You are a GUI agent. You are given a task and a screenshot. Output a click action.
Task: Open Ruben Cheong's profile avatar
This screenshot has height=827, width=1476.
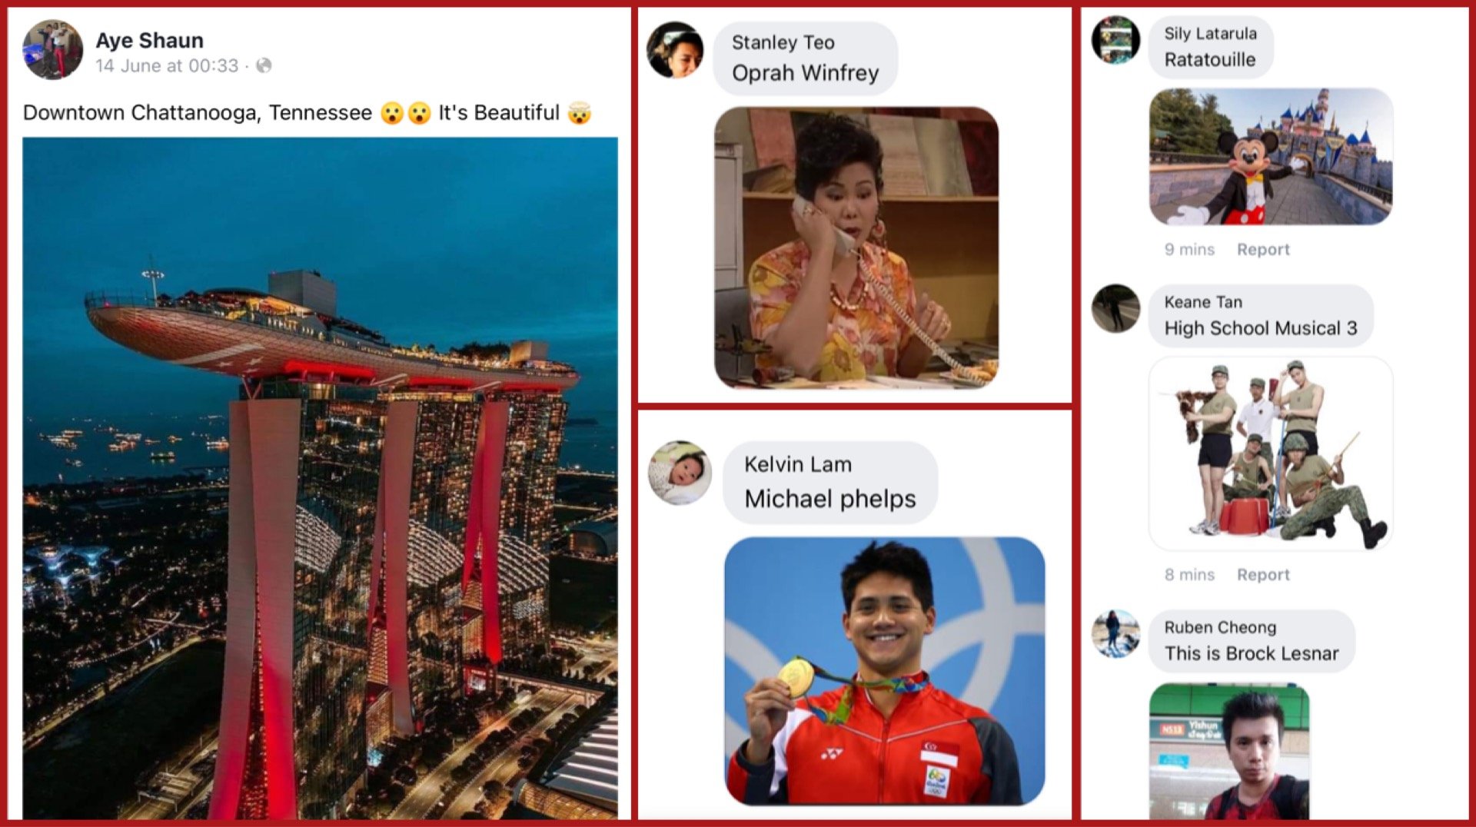coord(1115,633)
